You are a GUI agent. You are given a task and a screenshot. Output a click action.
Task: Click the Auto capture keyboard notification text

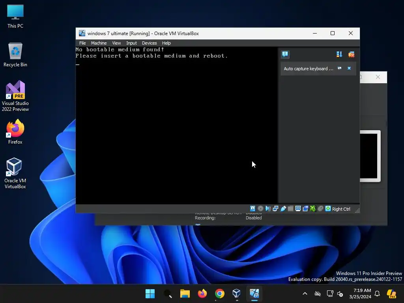click(x=309, y=69)
